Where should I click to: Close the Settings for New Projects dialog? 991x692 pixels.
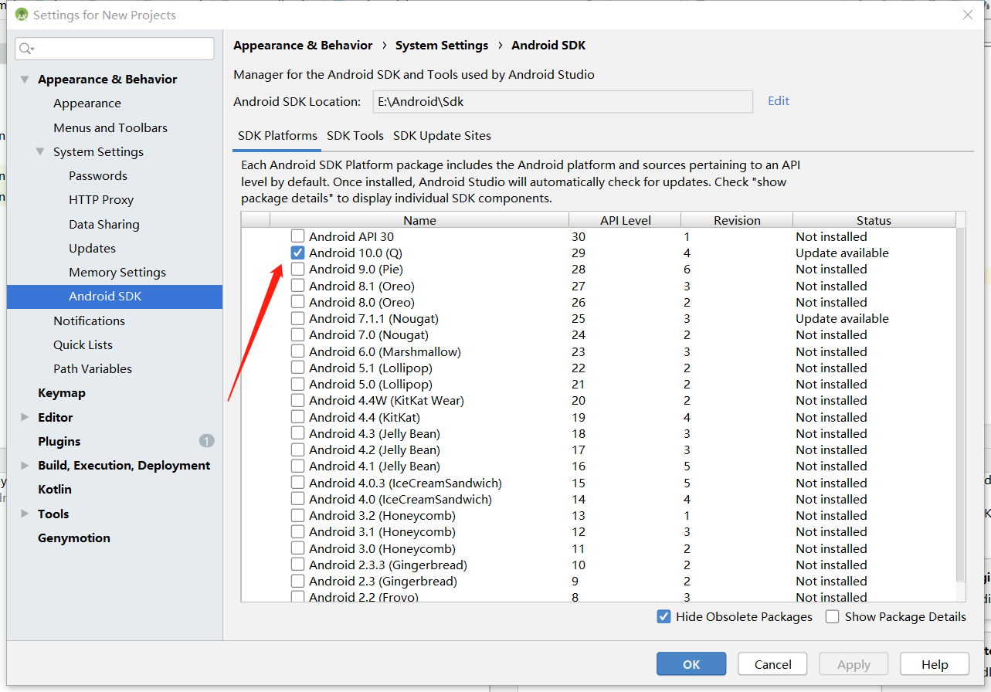pos(967,15)
